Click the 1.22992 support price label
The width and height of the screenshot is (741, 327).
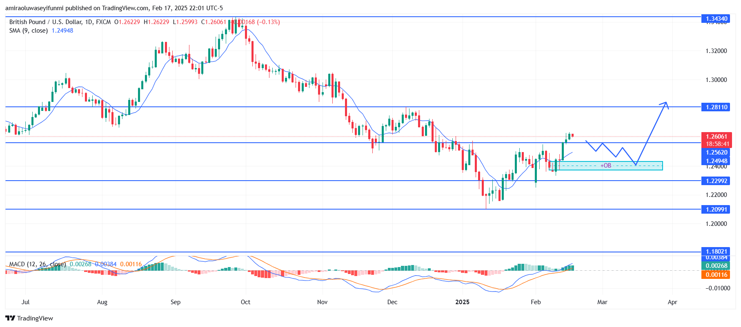click(x=717, y=181)
